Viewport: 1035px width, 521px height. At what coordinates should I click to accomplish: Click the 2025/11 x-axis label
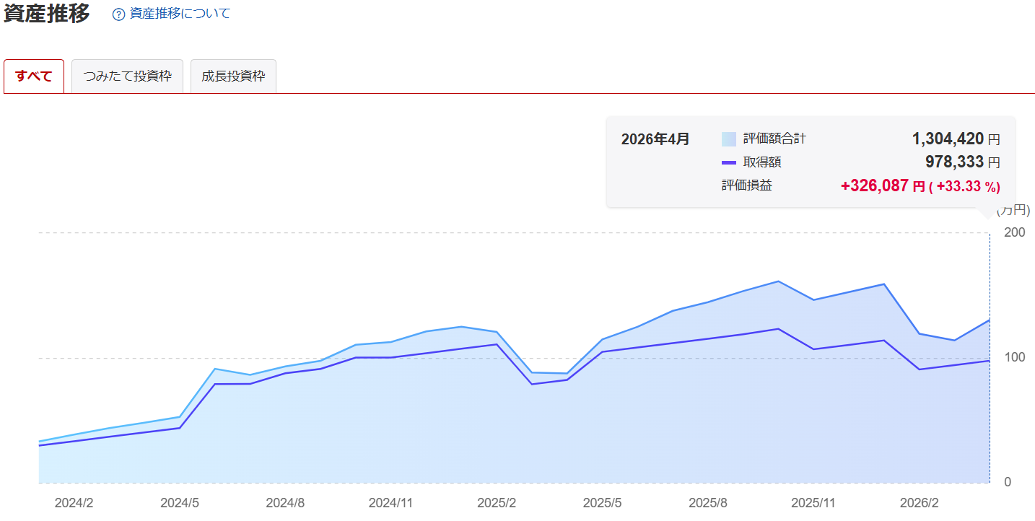813,503
